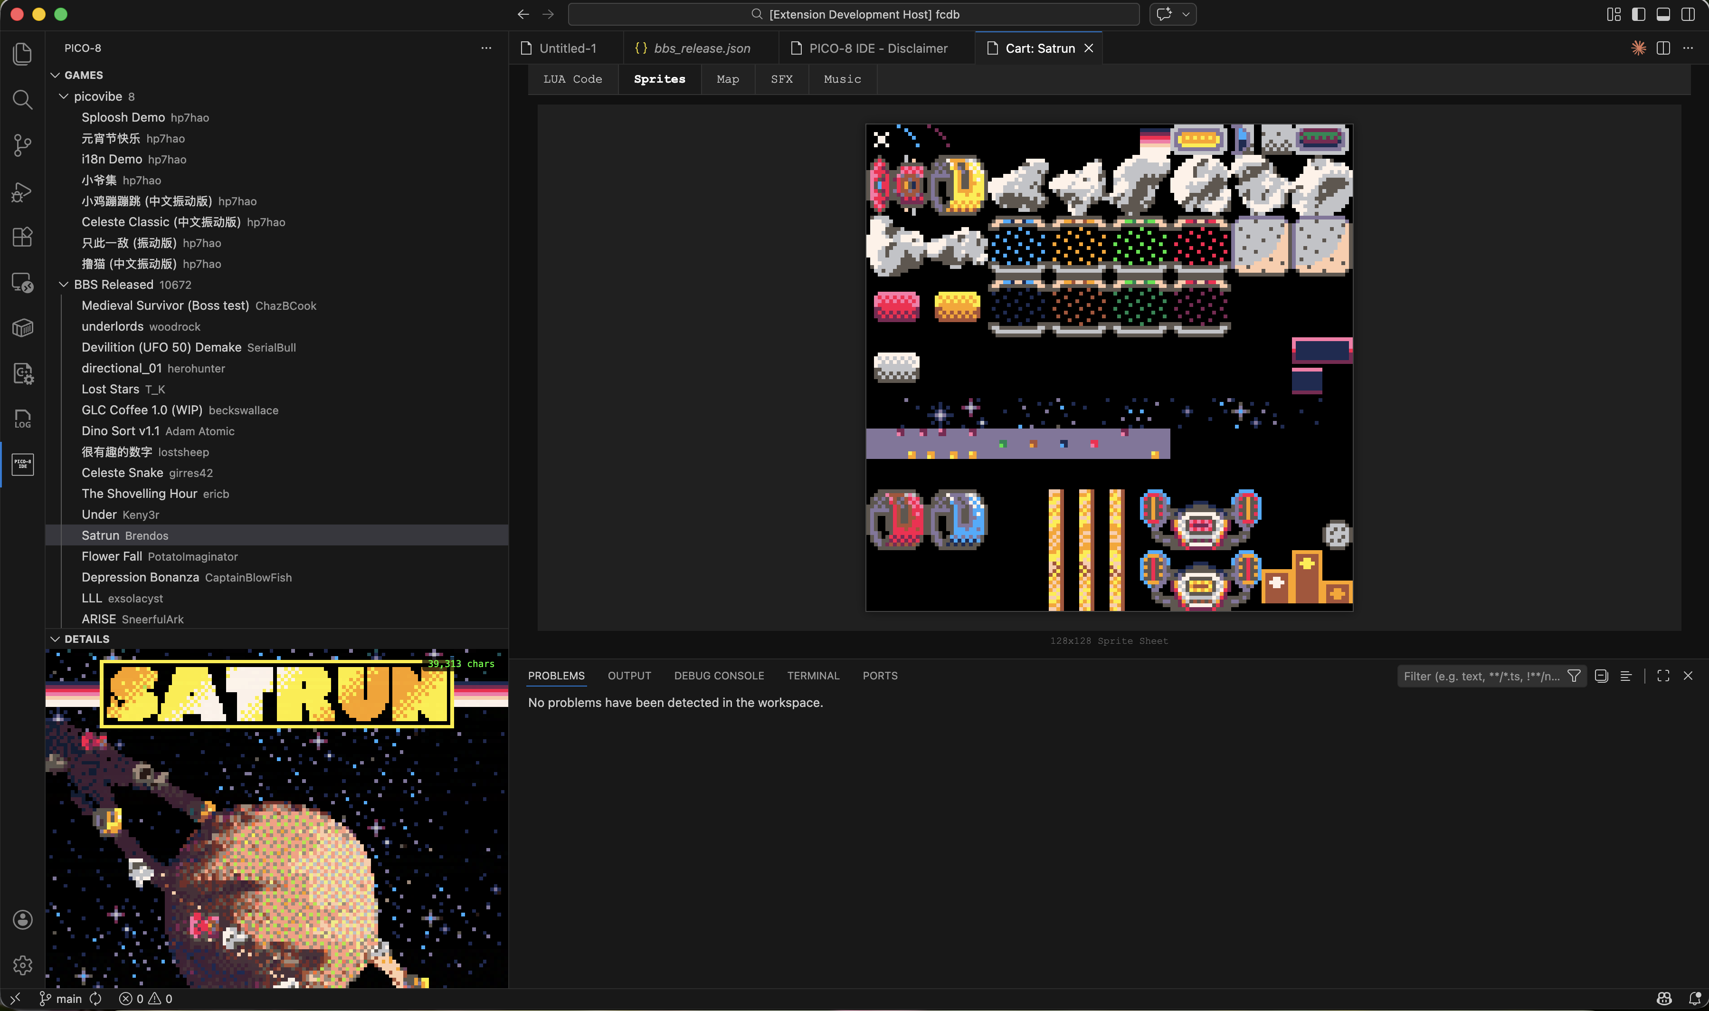The width and height of the screenshot is (1709, 1011).
Task: Open the Manage gear at the bottom of the activity bar
Action: (x=22, y=964)
